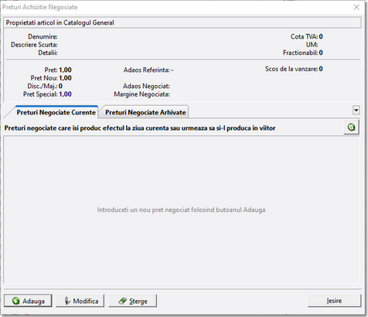Click the Disc./Maj. value
This screenshot has width=368, height=317.
pos(60,86)
